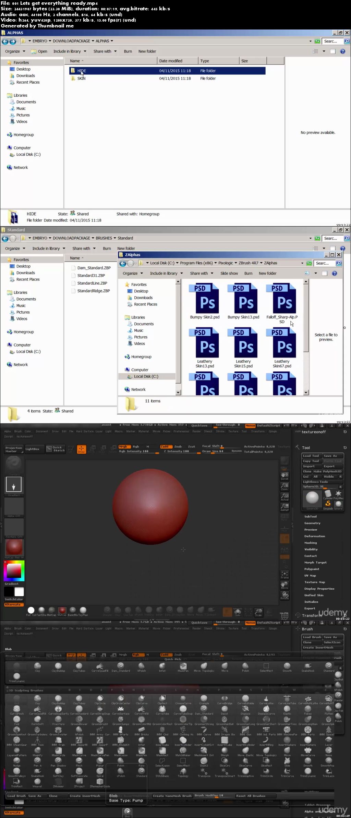Viewport: 351px width, 818px height.
Task: Open Zplugin menu in sphere frame menu bar
Action: point(273,431)
